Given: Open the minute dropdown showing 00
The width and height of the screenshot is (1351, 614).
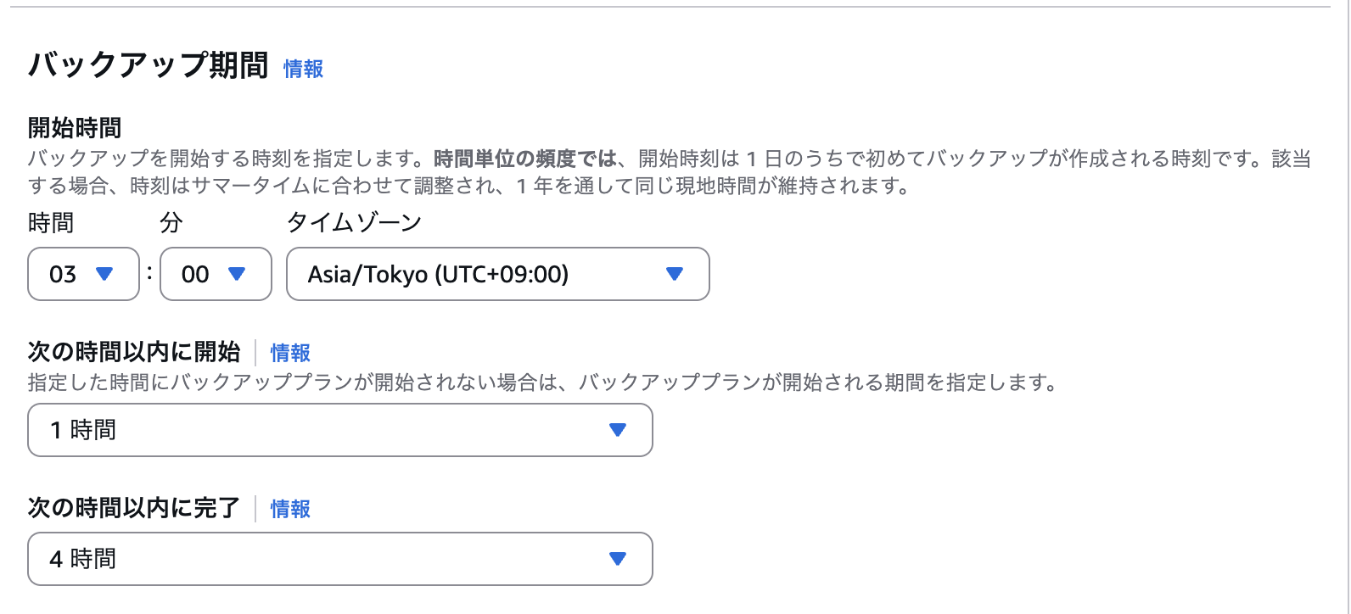Looking at the screenshot, I should click(x=215, y=274).
